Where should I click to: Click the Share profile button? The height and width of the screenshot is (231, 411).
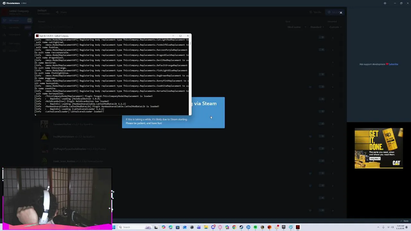click(61, 12)
